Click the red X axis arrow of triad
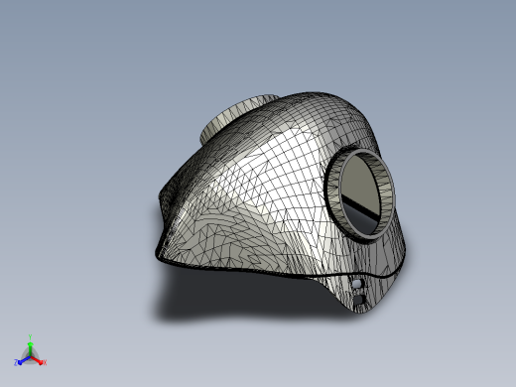516x387 pixels. 37,360
